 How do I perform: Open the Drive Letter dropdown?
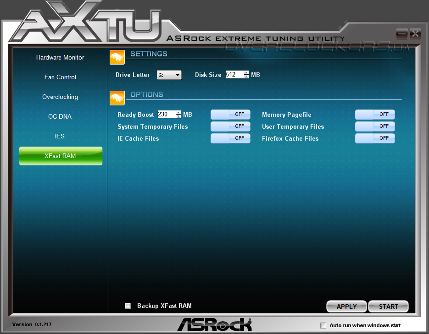(169, 75)
